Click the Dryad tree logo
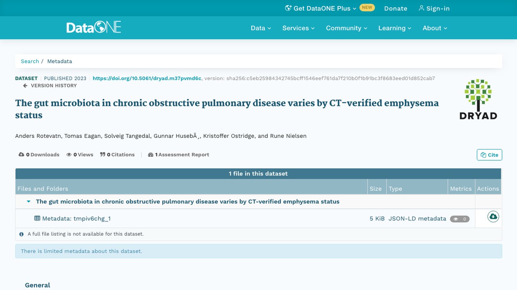The image size is (517, 290). click(x=478, y=99)
